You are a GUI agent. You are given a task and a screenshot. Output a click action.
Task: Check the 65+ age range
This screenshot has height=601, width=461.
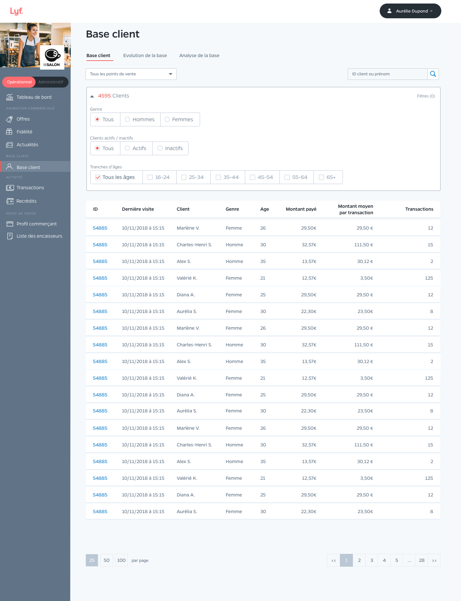(x=321, y=177)
